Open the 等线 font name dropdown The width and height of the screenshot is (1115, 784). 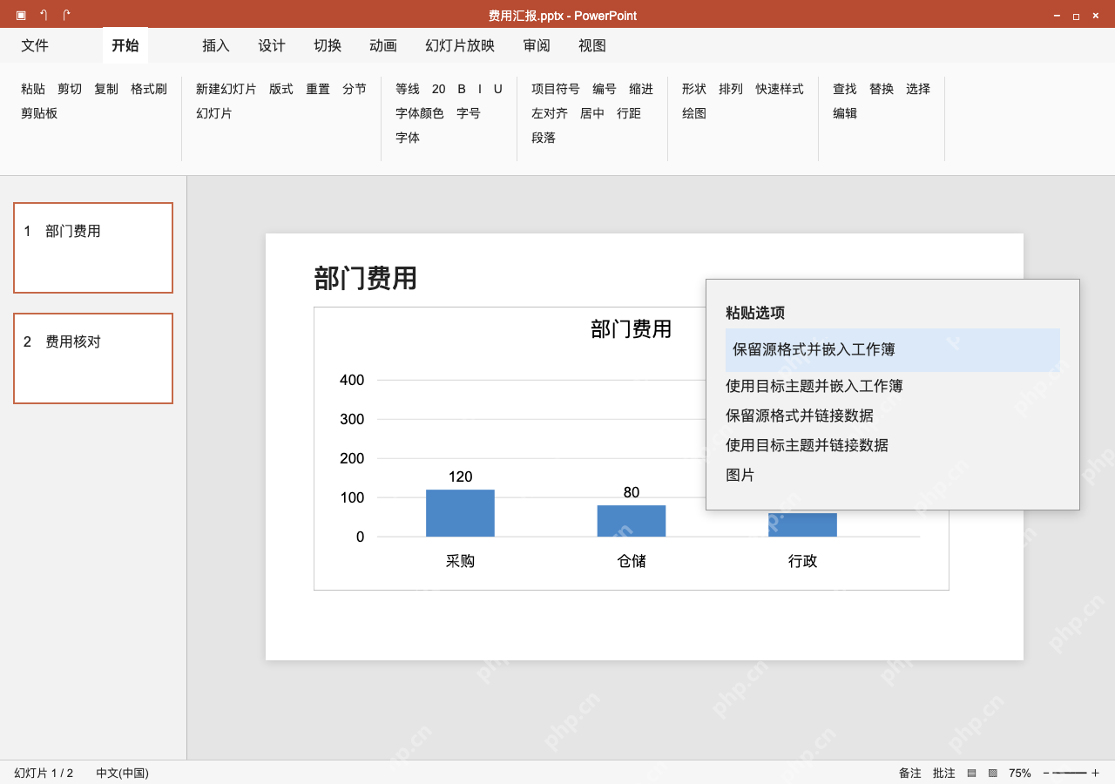[408, 89]
